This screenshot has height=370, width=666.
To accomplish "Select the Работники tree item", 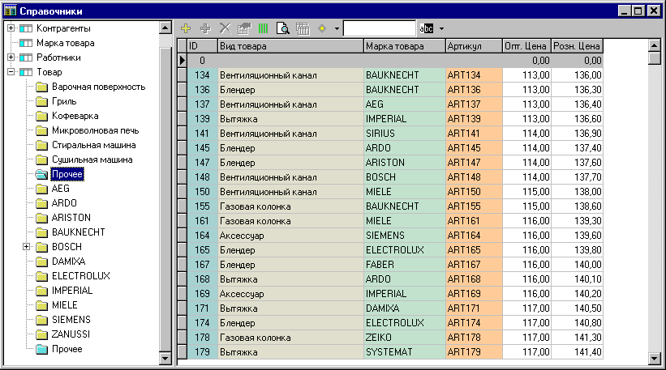I will point(58,57).
